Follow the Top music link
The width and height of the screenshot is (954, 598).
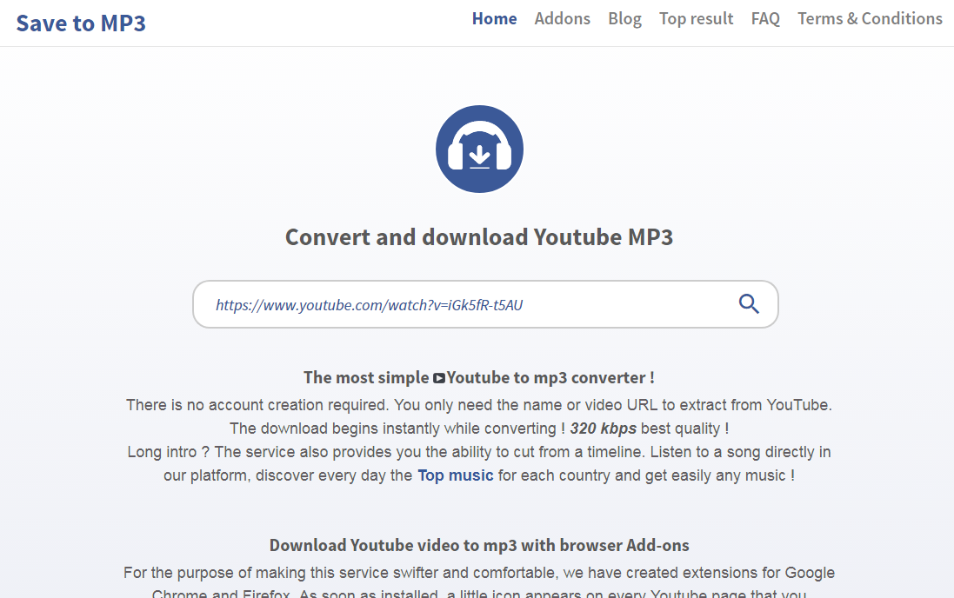coord(455,475)
